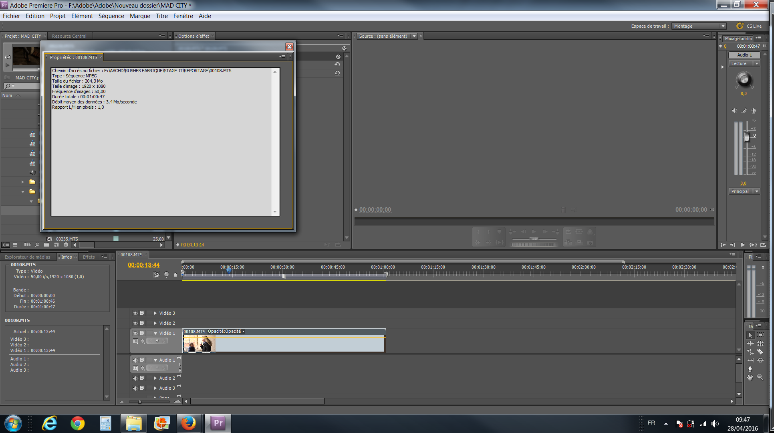Click the trash Clear icon in project panel
The width and height of the screenshot is (774, 433).
[66, 245]
